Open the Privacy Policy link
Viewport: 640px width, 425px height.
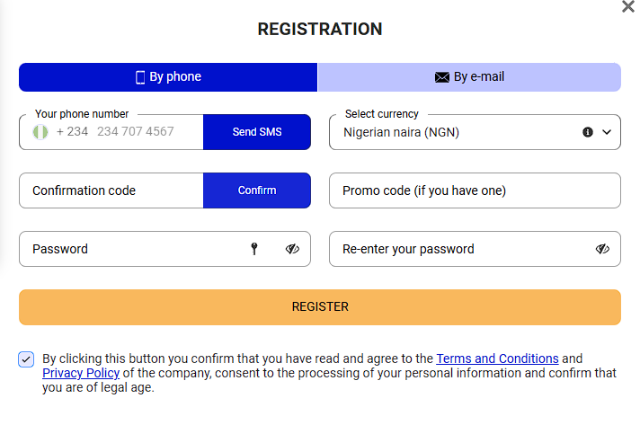tap(81, 373)
